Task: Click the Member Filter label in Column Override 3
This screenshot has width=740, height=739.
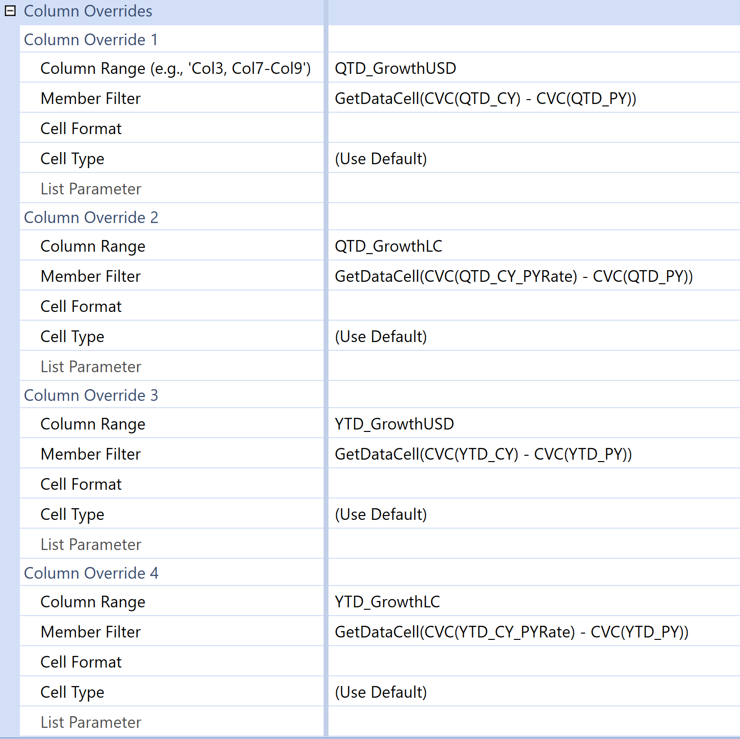Action: click(x=90, y=454)
